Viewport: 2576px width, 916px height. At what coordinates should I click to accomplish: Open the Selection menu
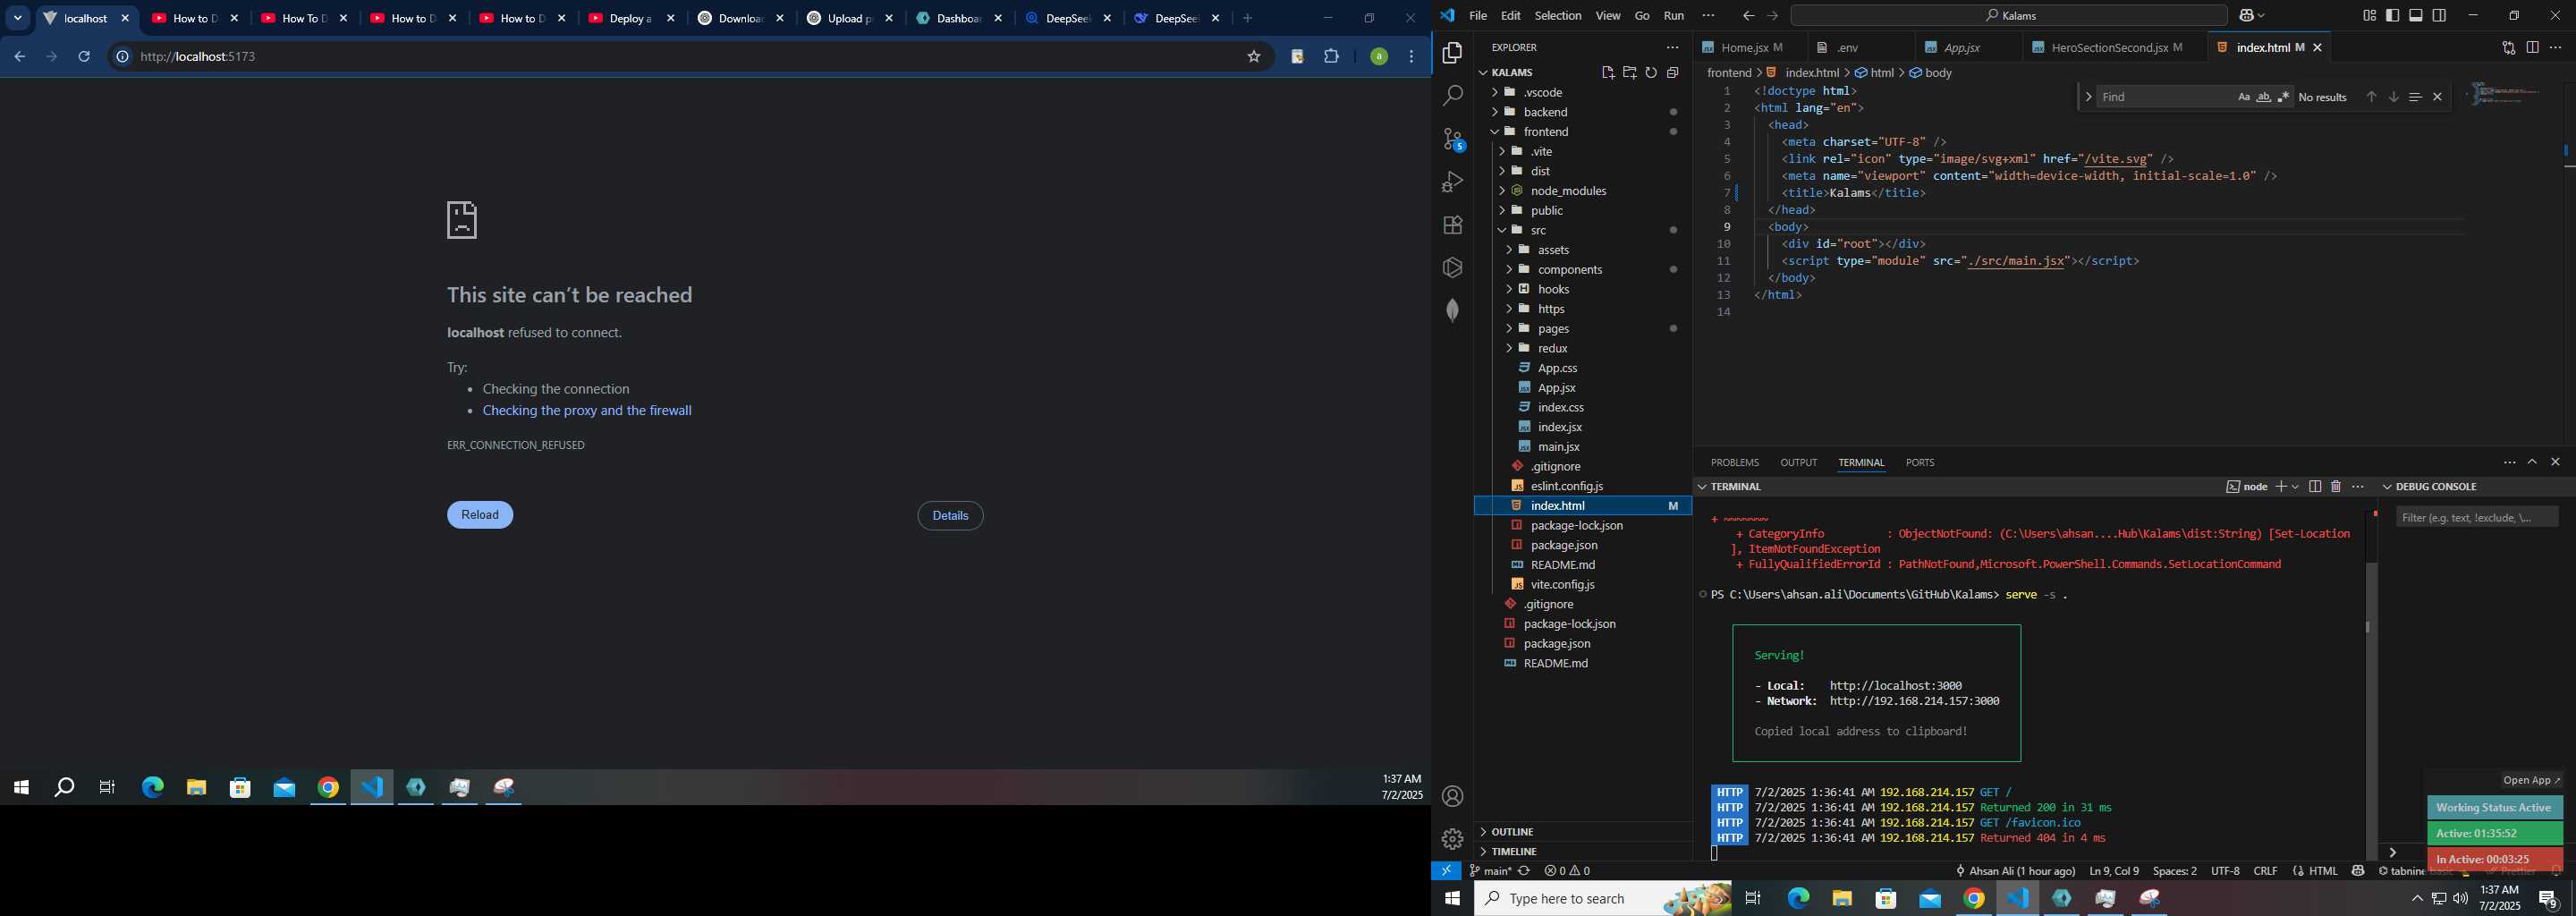coord(1558,16)
